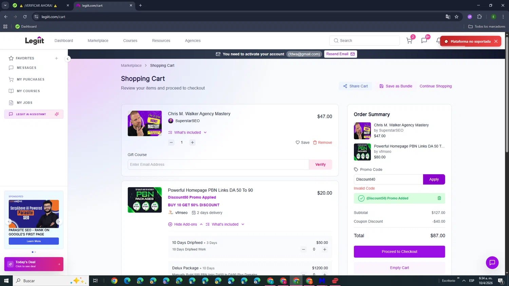The image size is (509, 286).
Task: Open My Jobs in the sidebar
Action: coord(24,103)
